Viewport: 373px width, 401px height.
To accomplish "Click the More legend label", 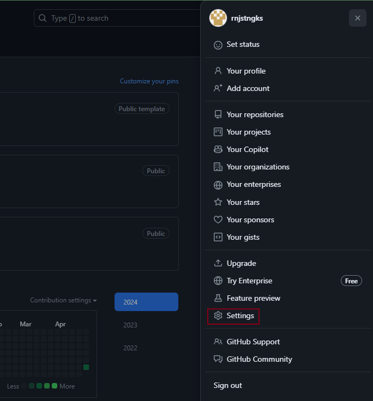I will tap(67, 386).
